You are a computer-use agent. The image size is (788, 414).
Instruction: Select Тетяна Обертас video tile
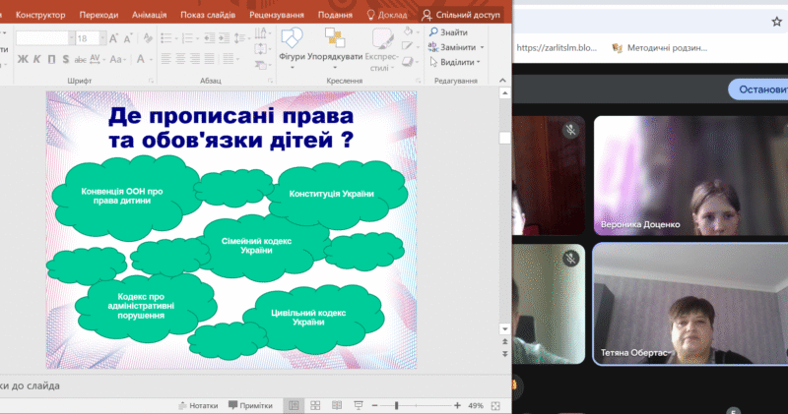coord(689,305)
